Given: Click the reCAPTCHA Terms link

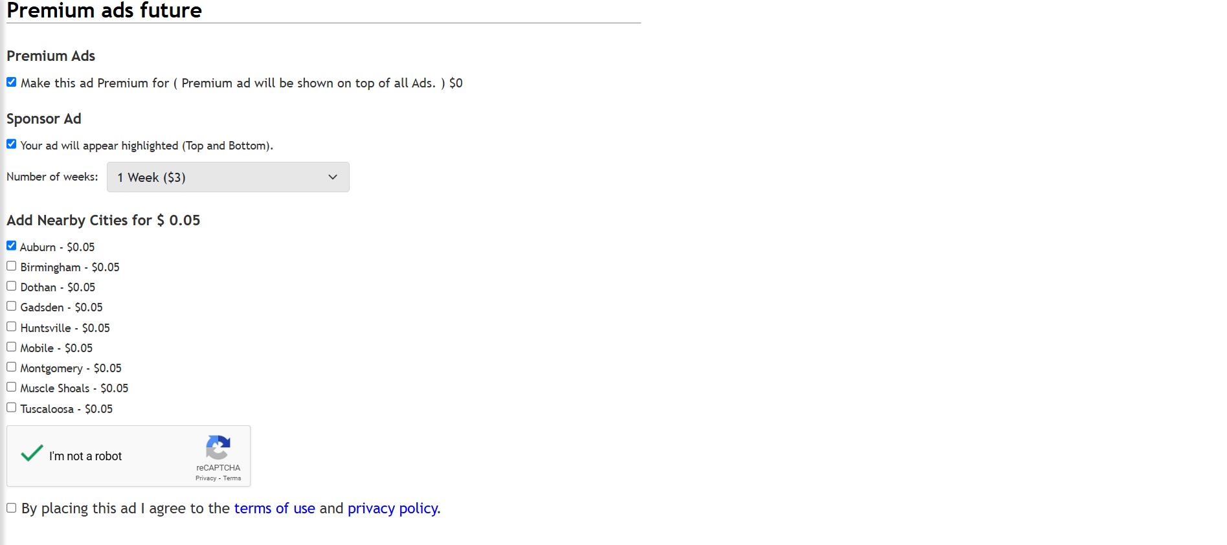Looking at the screenshot, I should coord(232,478).
